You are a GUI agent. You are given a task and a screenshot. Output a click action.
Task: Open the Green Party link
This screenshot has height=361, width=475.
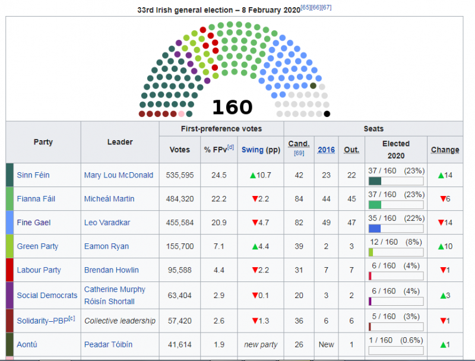[37, 246]
